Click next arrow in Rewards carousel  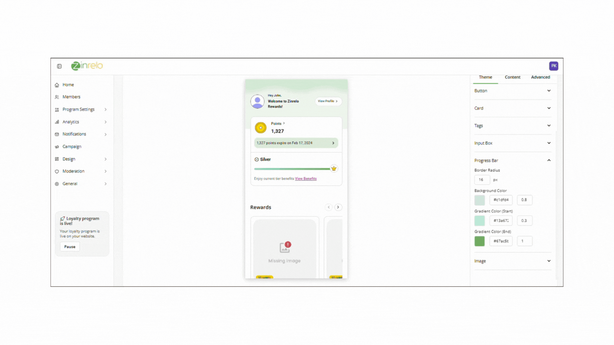click(338, 207)
